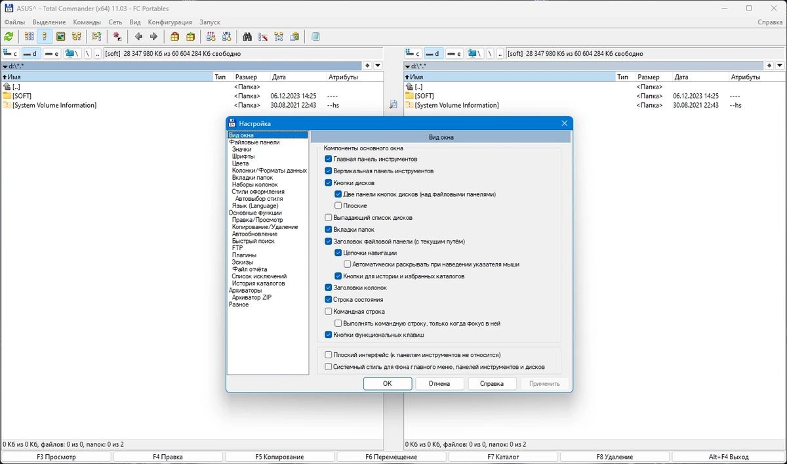The height and width of the screenshot is (464, 787).
Task: Click the left panel path arrow before d:\*.*
Action: click(5, 66)
